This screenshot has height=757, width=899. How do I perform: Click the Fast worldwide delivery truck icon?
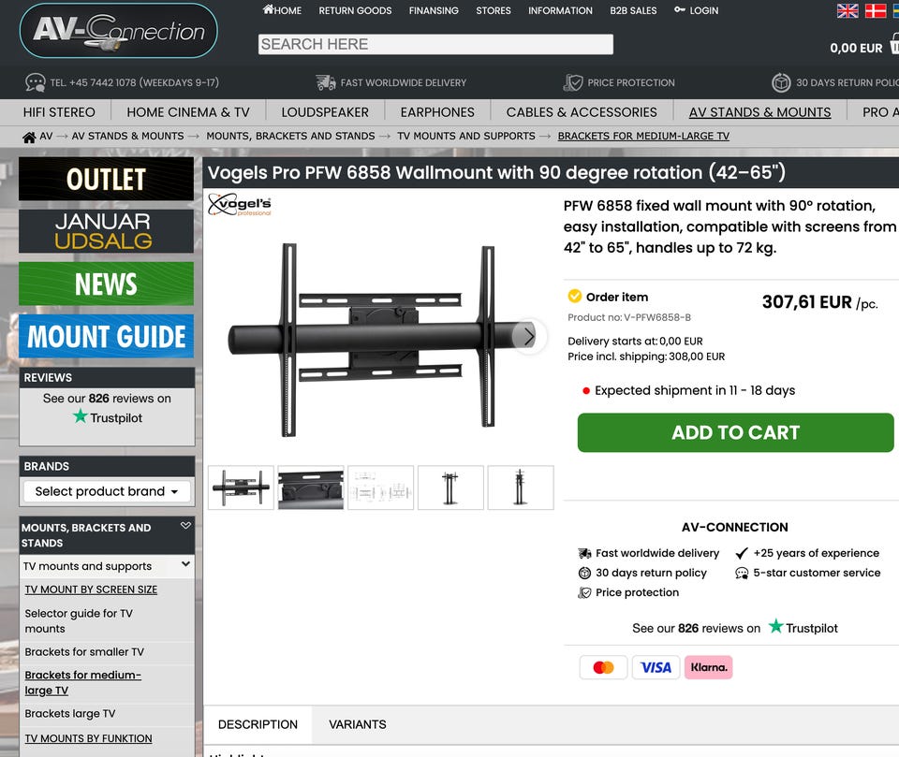(584, 553)
